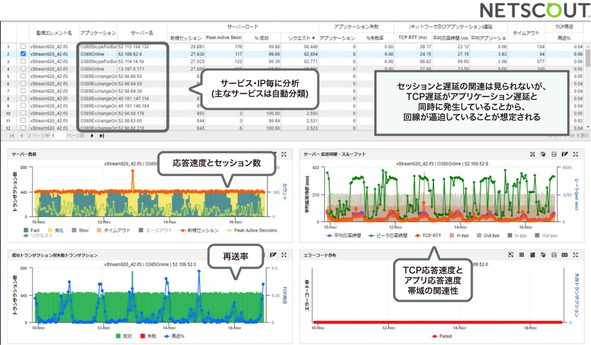Click TCP RTT (ms) column header
Image resolution: width=591 pixels, height=345 pixels.
[414, 38]
